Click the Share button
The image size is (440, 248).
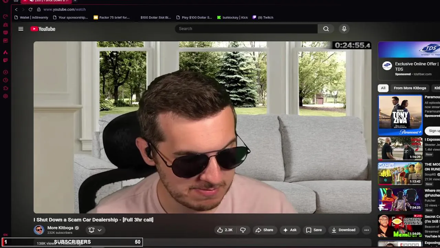tap(264, 230)
